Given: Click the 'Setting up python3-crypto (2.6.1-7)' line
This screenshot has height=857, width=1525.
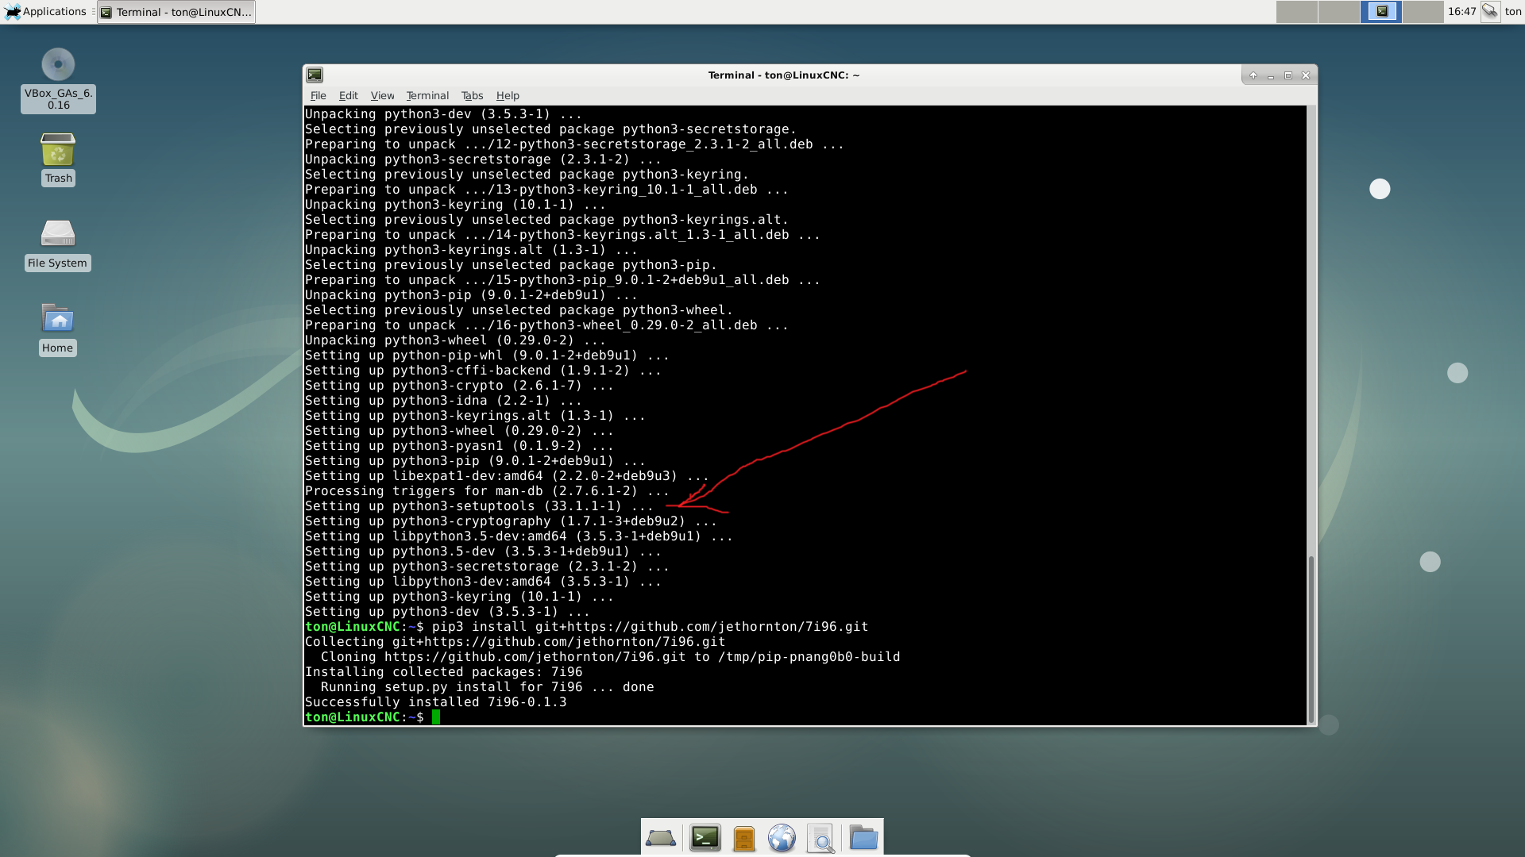Looking at the screenshot, I should 459,386.
